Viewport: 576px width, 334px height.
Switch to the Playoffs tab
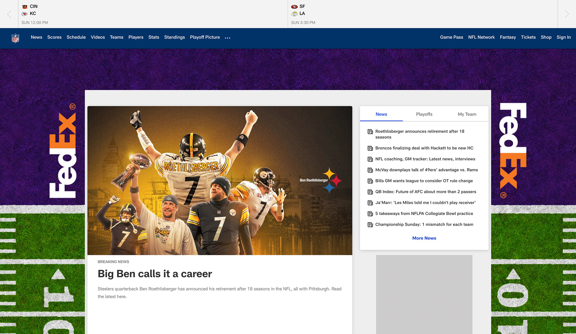424,114
